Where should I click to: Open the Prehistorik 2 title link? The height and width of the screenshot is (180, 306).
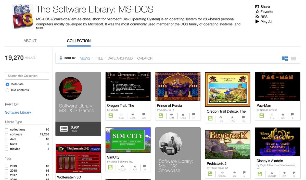pyautogui.click(x=216, y=163)
